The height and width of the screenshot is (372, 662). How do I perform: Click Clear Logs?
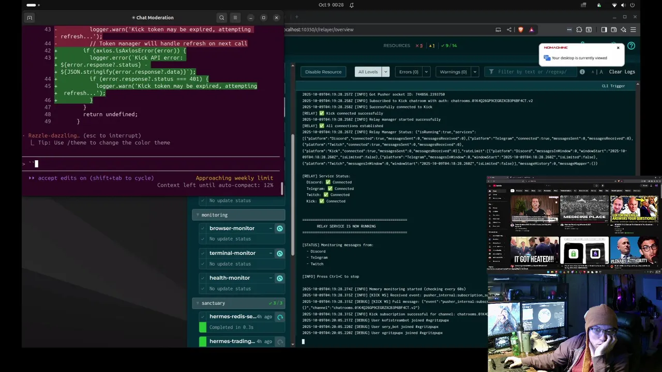[x=622, y=72]
